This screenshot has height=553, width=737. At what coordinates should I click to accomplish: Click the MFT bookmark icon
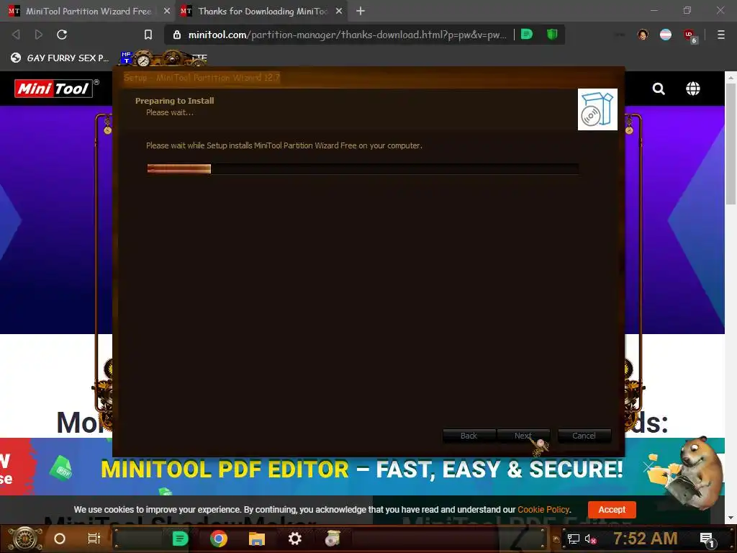(x=126, y=58)
